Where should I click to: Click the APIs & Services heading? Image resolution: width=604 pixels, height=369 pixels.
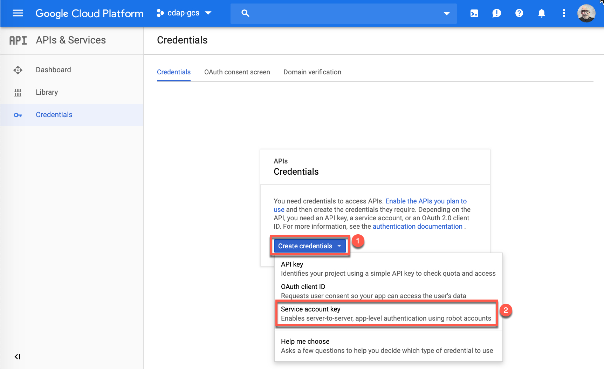71,40
